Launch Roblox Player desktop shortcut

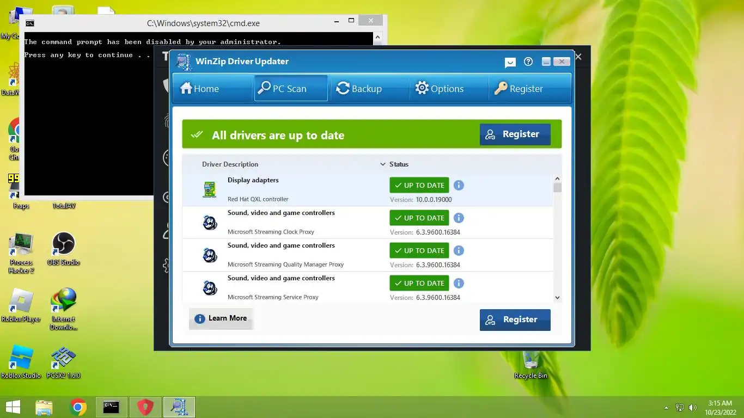point(21,306)
